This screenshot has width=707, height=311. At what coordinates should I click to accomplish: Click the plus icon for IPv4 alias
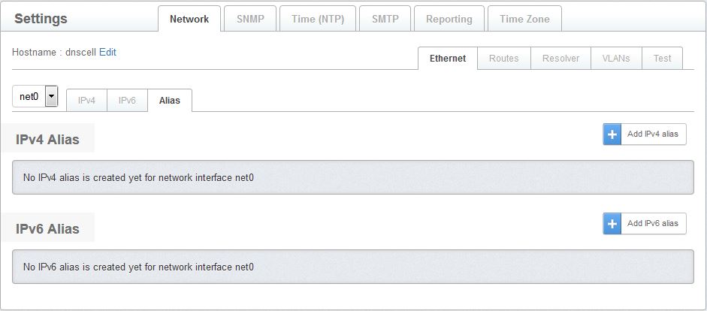pyautogui.click(x=612, y=134)
